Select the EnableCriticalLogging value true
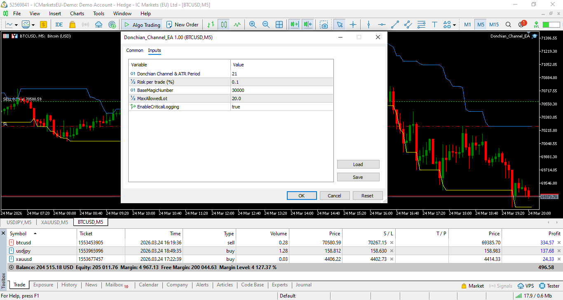Viewport: 563px width, 300px height. tap(282, 107)
